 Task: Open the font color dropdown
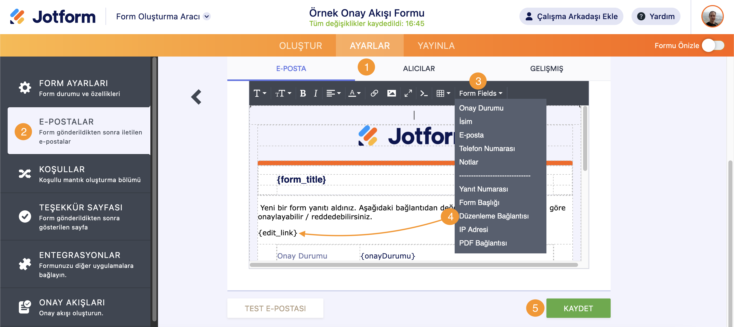pyautogui.click(x=355, y=93)
